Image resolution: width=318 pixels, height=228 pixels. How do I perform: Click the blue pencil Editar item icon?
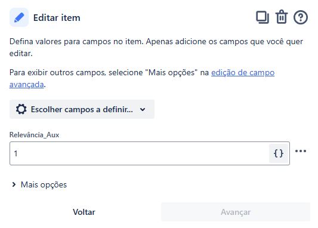[19, 17]
